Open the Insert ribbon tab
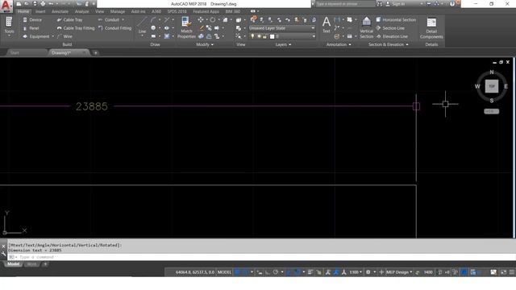The width and height of the screenshot is (516, 290). click(40, 11)
